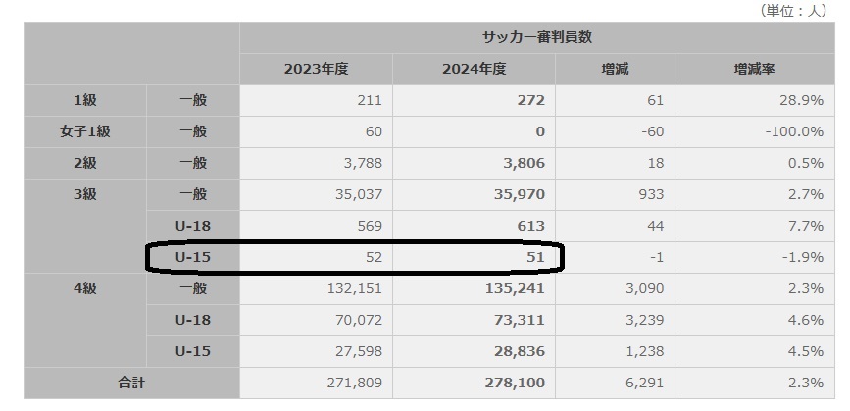Select the 28.9% rate cell
This screenshot has width=850, height=411.
pos(803,100)
